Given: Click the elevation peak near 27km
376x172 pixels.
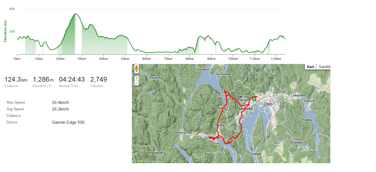Looking at the screenshot, I should pos(75,14).
